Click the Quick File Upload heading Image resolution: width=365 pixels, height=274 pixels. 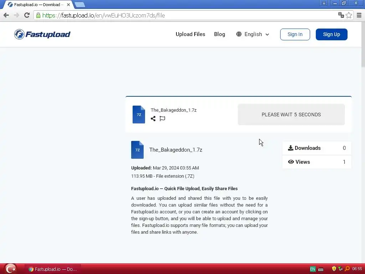(184, 188)
